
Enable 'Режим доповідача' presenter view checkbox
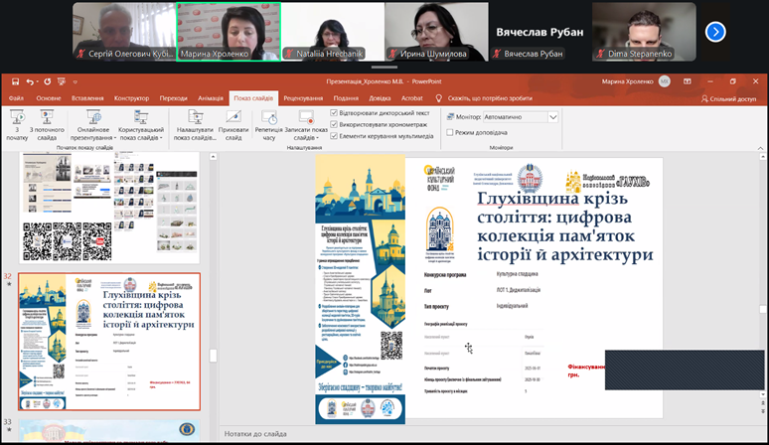click(448, 132)
